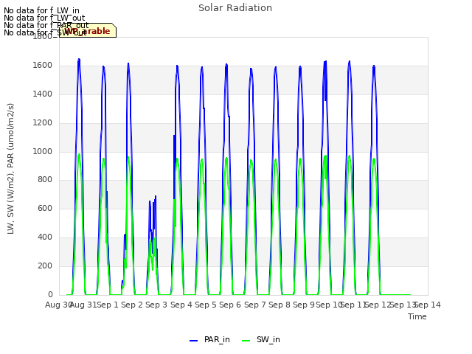472x354 pixels.
Task: Click the 'Sep 3' x-axis date label
Action: tap(156, 305)
